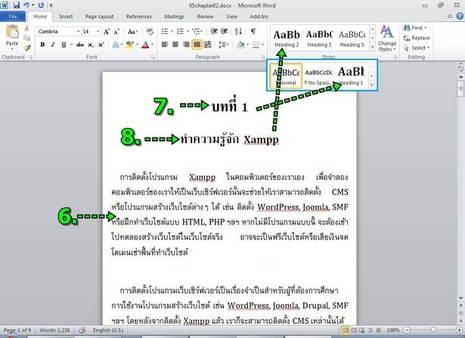
Task: Click the Copy icon
Action: 26,38
